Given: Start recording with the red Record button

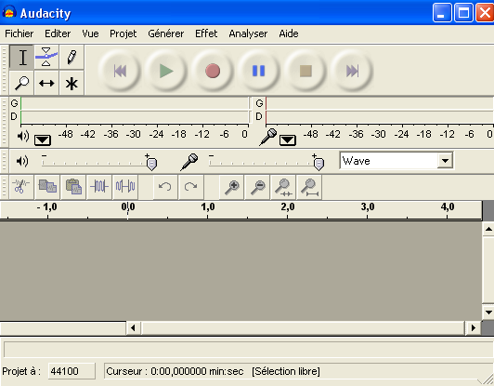Looking at the screenshot, I should 213,71.
